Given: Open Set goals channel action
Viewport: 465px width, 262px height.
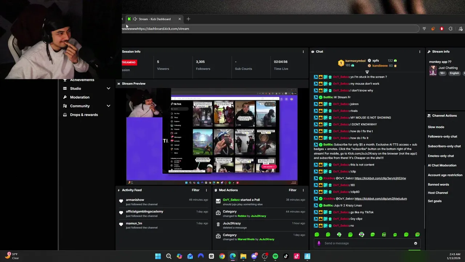Looking at the screenshot, I should (434, 201).
